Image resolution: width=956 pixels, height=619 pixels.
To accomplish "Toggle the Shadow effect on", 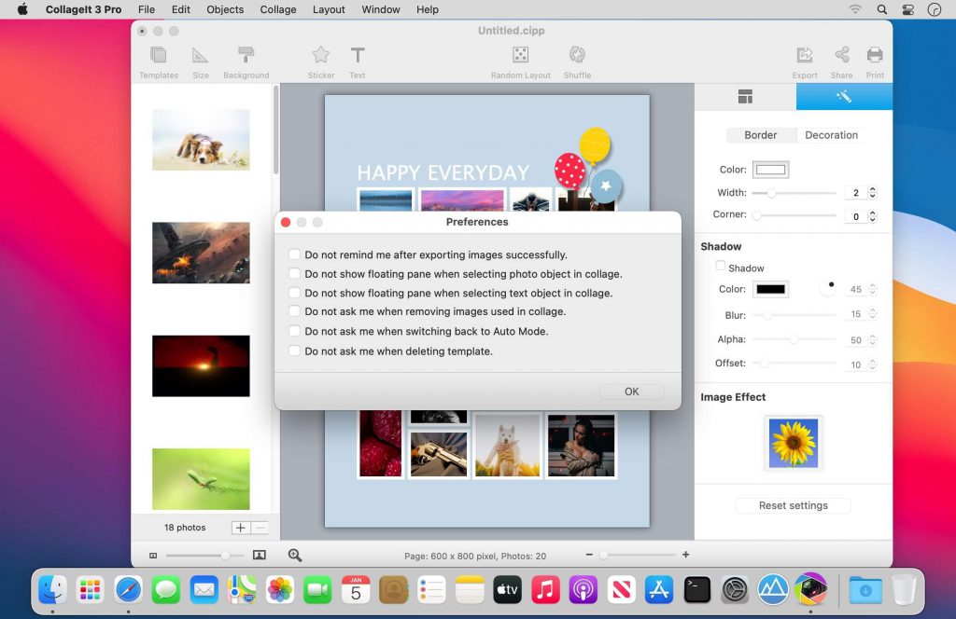I will pos(720,268).
